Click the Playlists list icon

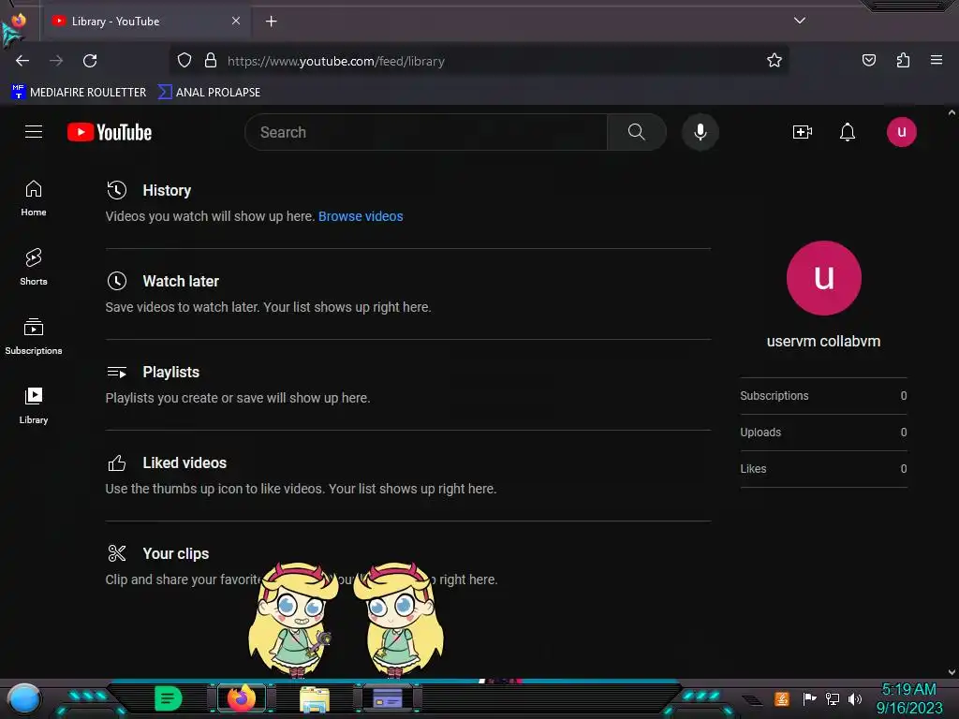117,372
